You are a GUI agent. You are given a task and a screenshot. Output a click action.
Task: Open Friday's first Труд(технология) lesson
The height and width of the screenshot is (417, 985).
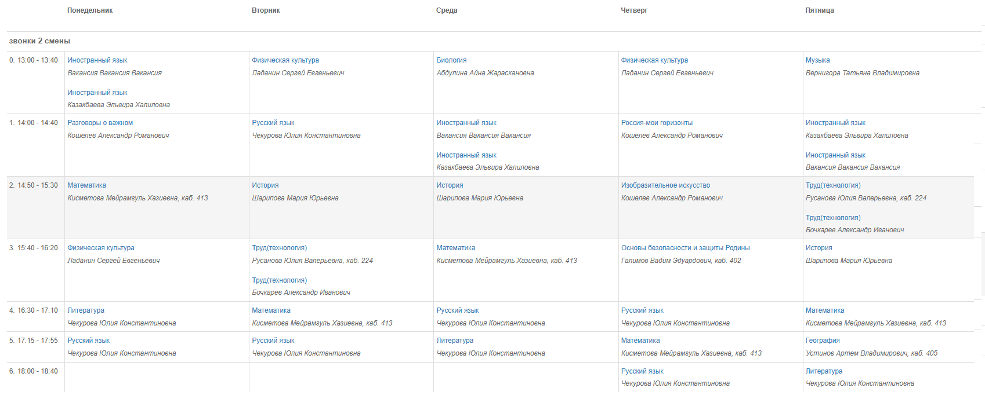click(x=833, y=185)
